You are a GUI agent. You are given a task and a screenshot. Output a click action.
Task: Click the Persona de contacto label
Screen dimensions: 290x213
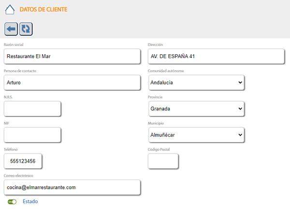coord(20,71)
